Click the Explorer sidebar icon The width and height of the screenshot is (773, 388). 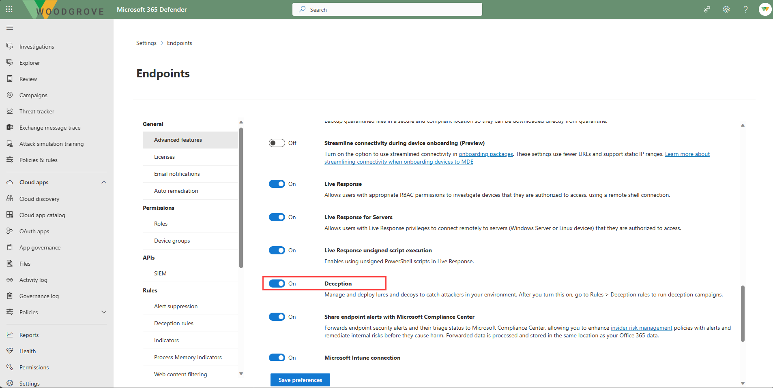(10, 62)
